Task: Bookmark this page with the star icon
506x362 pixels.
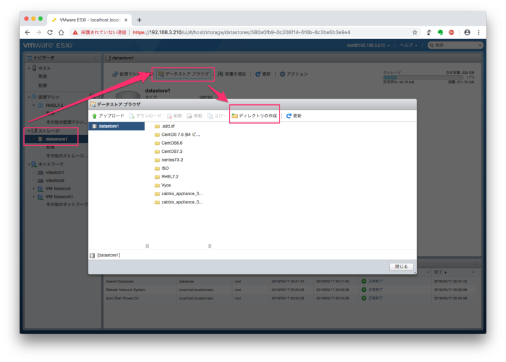Action: pos(415,32)
